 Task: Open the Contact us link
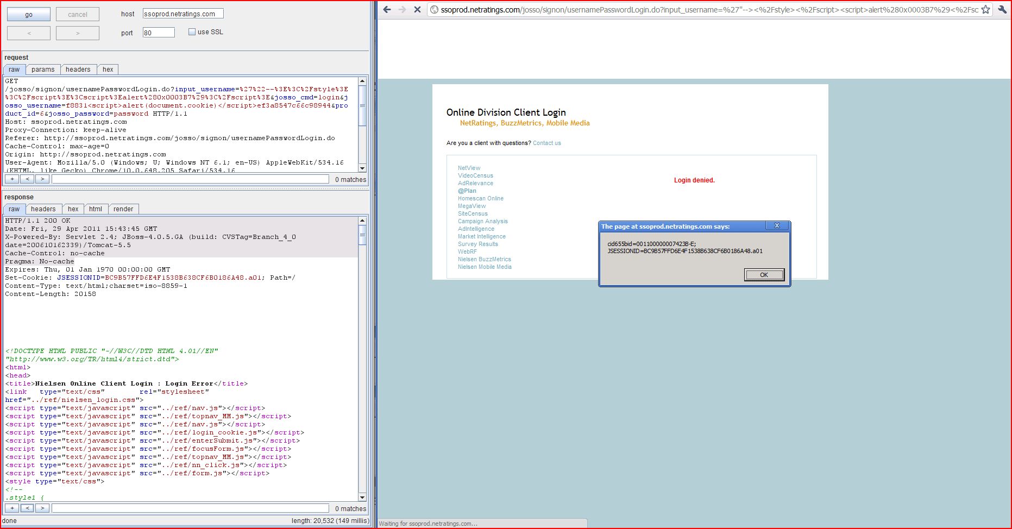546,143
